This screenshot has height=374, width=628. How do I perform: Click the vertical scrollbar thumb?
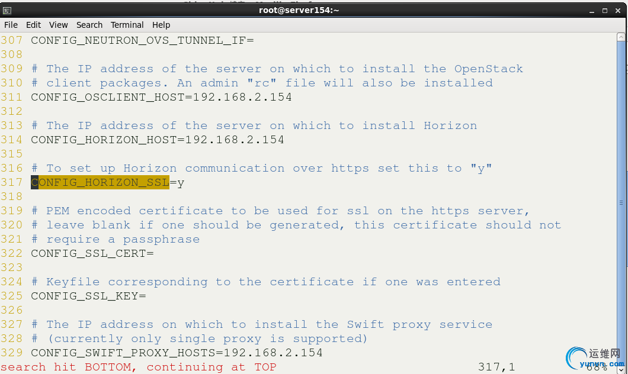tap(621, 203)
